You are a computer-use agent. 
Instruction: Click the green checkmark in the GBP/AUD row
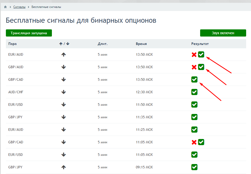(201, 67)
